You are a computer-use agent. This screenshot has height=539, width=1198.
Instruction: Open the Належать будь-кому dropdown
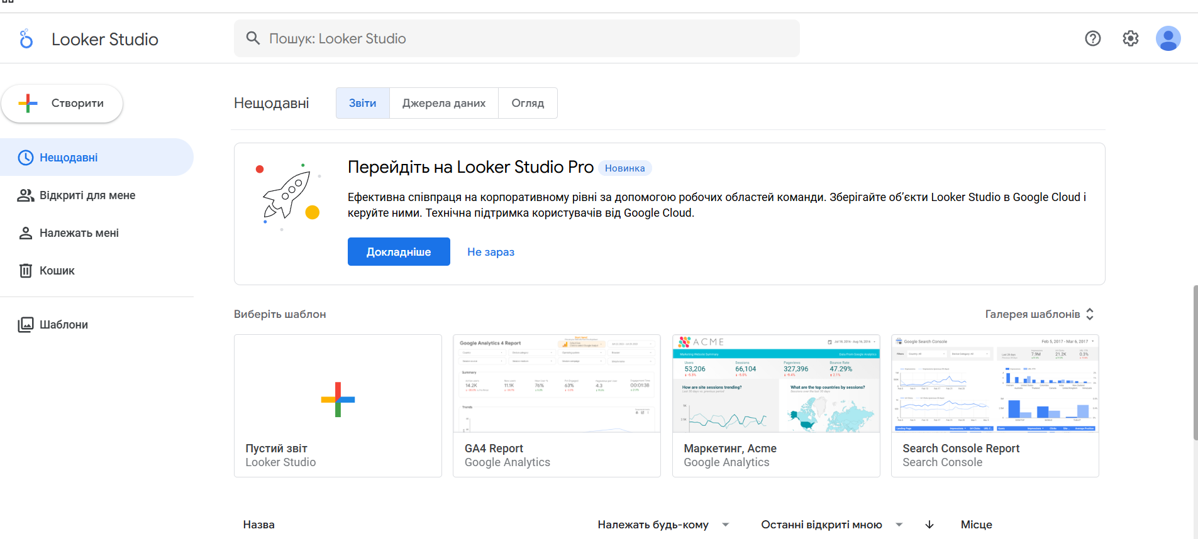coord(663,525)
